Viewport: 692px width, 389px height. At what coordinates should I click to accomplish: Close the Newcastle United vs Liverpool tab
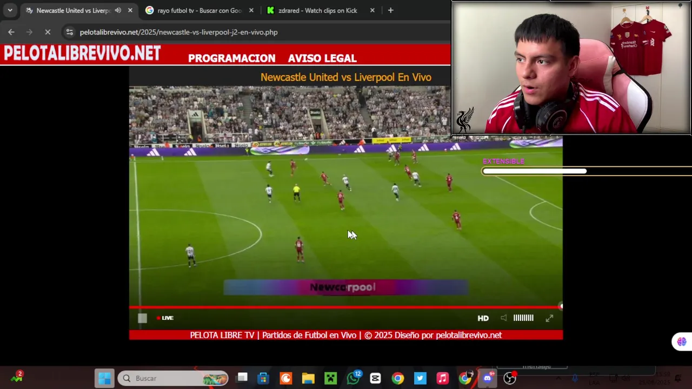click(x=130, y=10)
